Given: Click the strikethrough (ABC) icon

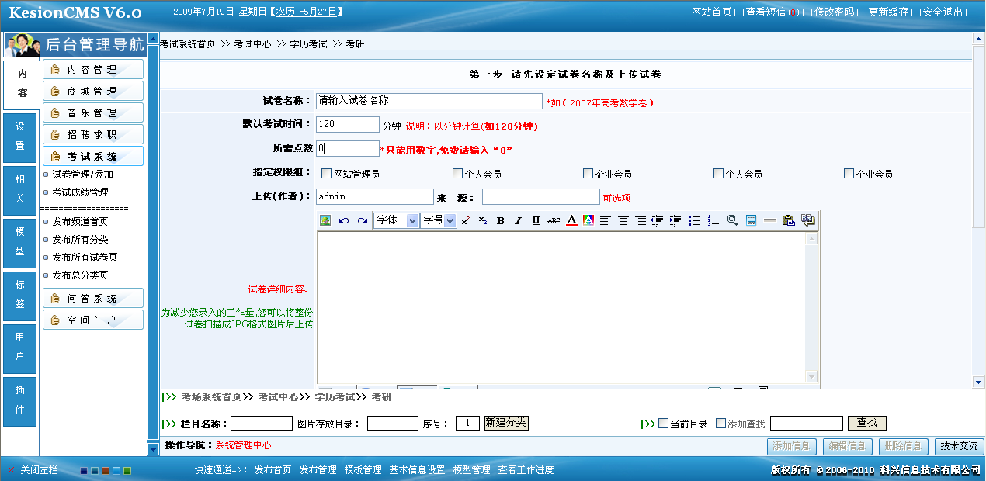Looking at the screenshot, I should pyautogui.click(x=553, y=220).
